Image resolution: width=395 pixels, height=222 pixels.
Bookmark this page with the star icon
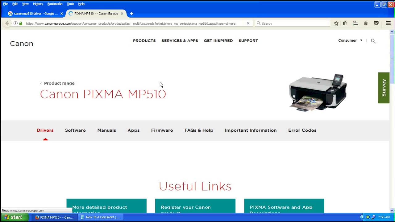point(336,23)
